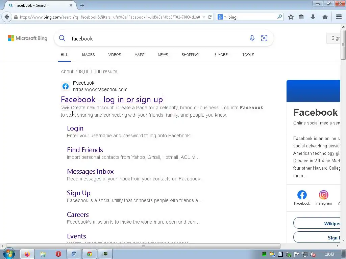Open the Messages Inbox sublink
This screenshot has width=346, height=259.
[90, 171]
